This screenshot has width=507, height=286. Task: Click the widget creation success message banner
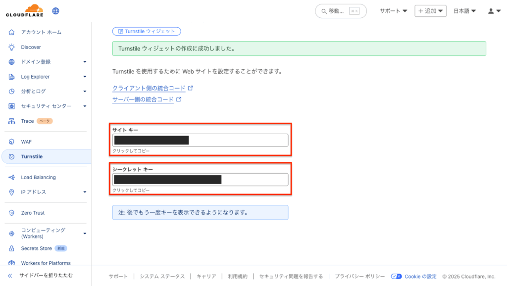pos(299,48)
